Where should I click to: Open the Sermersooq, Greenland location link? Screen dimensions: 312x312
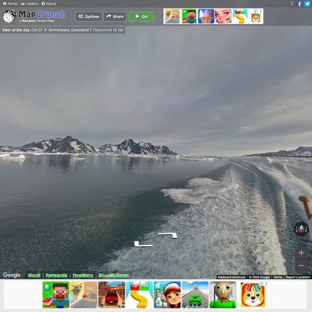pos(68,30)
